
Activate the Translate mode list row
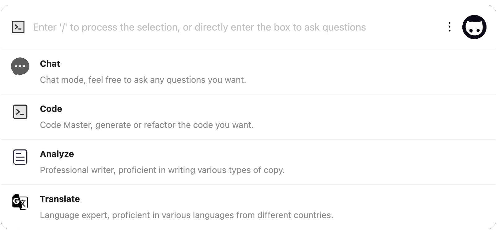click(248, 207)
